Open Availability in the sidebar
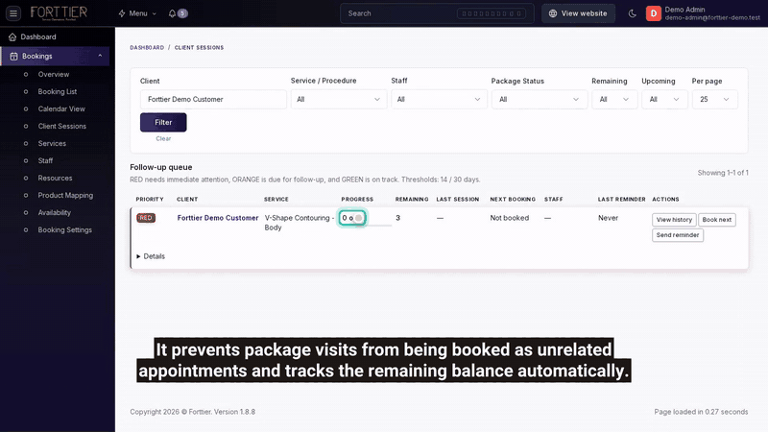Screen dimensions: 768x432 tap(55, 212)
